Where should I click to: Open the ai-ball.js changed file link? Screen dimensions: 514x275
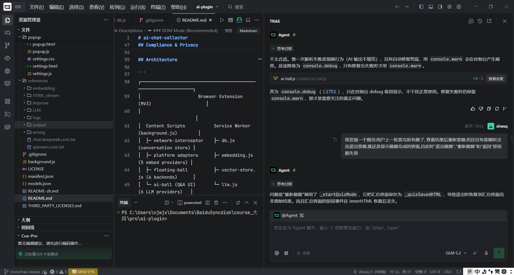[288, 79]
